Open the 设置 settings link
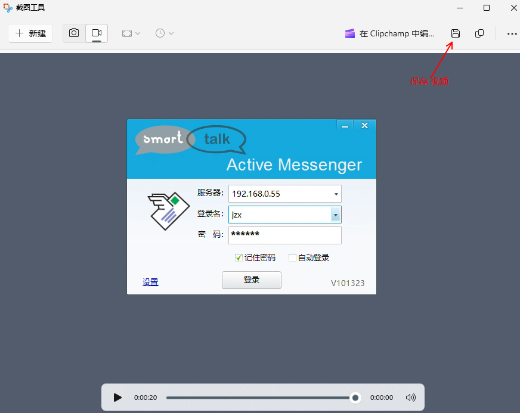This screenshot has width=520, height=413. click(x=150, y=282)
